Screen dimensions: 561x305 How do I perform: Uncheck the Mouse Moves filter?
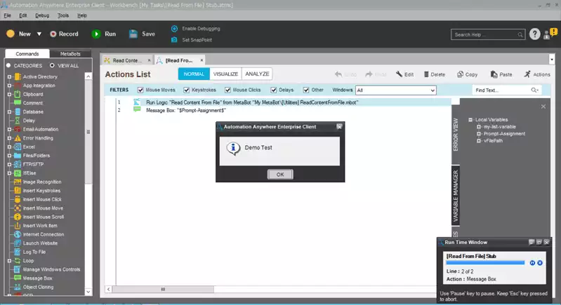[x=140, y=90]
